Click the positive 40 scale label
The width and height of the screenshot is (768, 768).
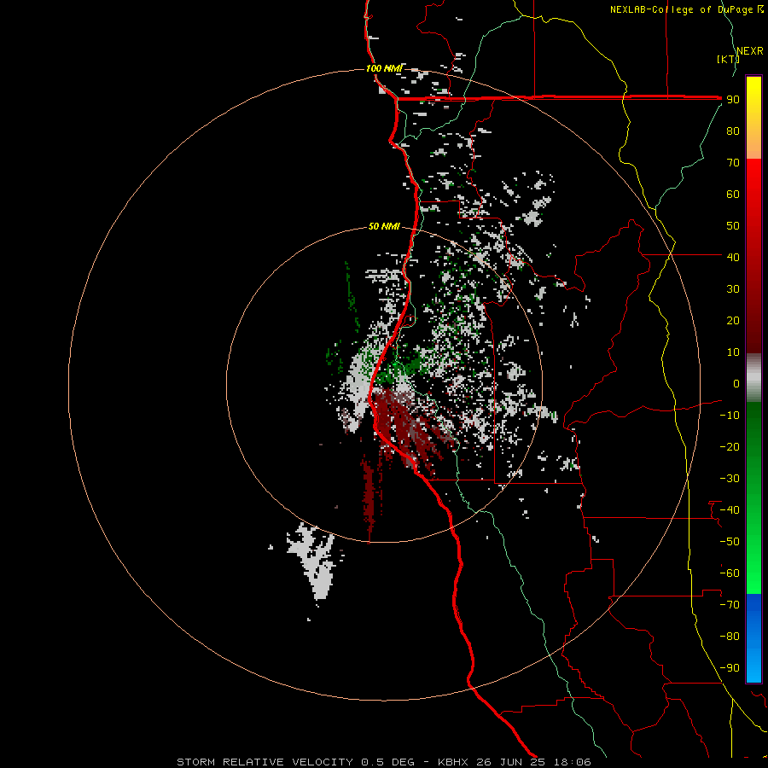[x=733, y=257]
